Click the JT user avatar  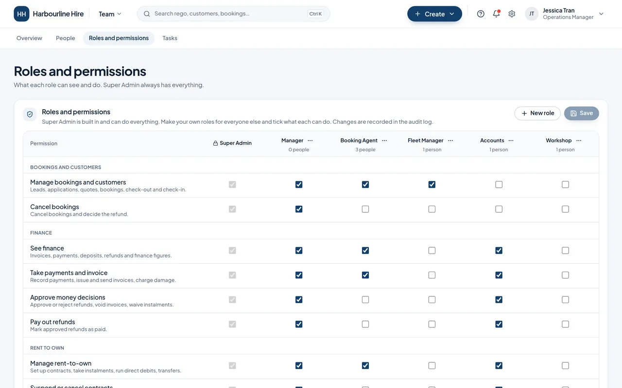click(532, 14)
